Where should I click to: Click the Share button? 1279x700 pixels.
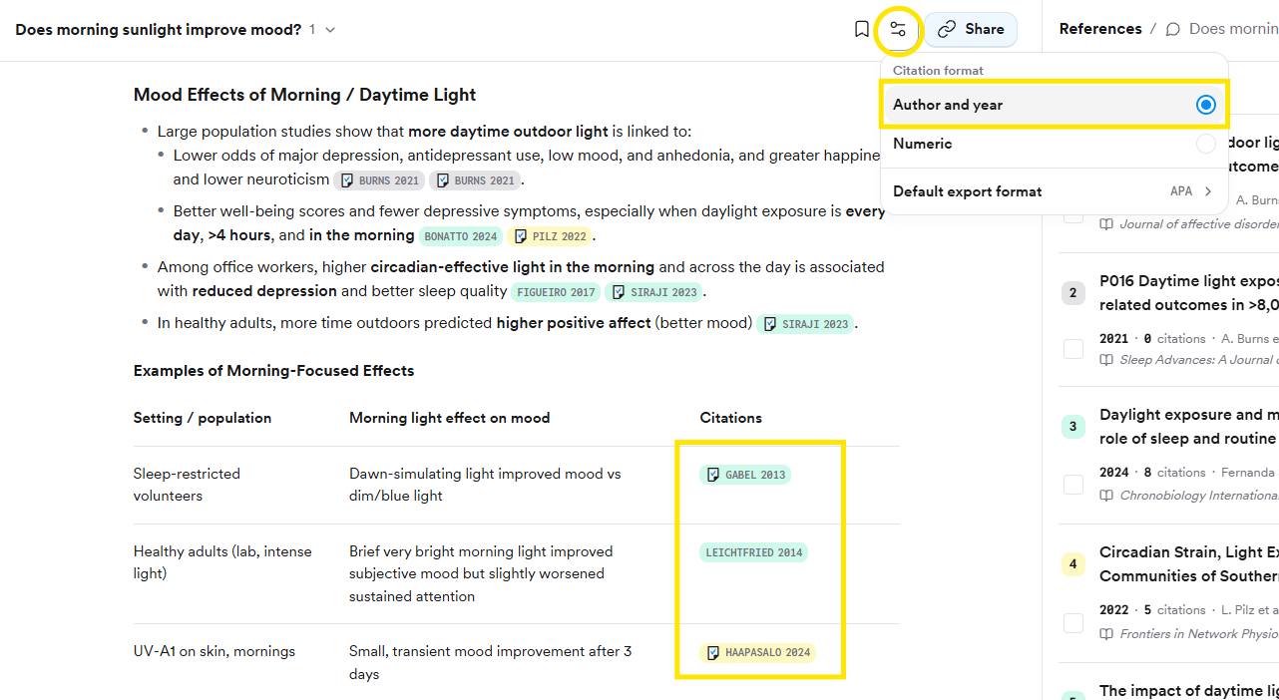click(x=971, y=30)
